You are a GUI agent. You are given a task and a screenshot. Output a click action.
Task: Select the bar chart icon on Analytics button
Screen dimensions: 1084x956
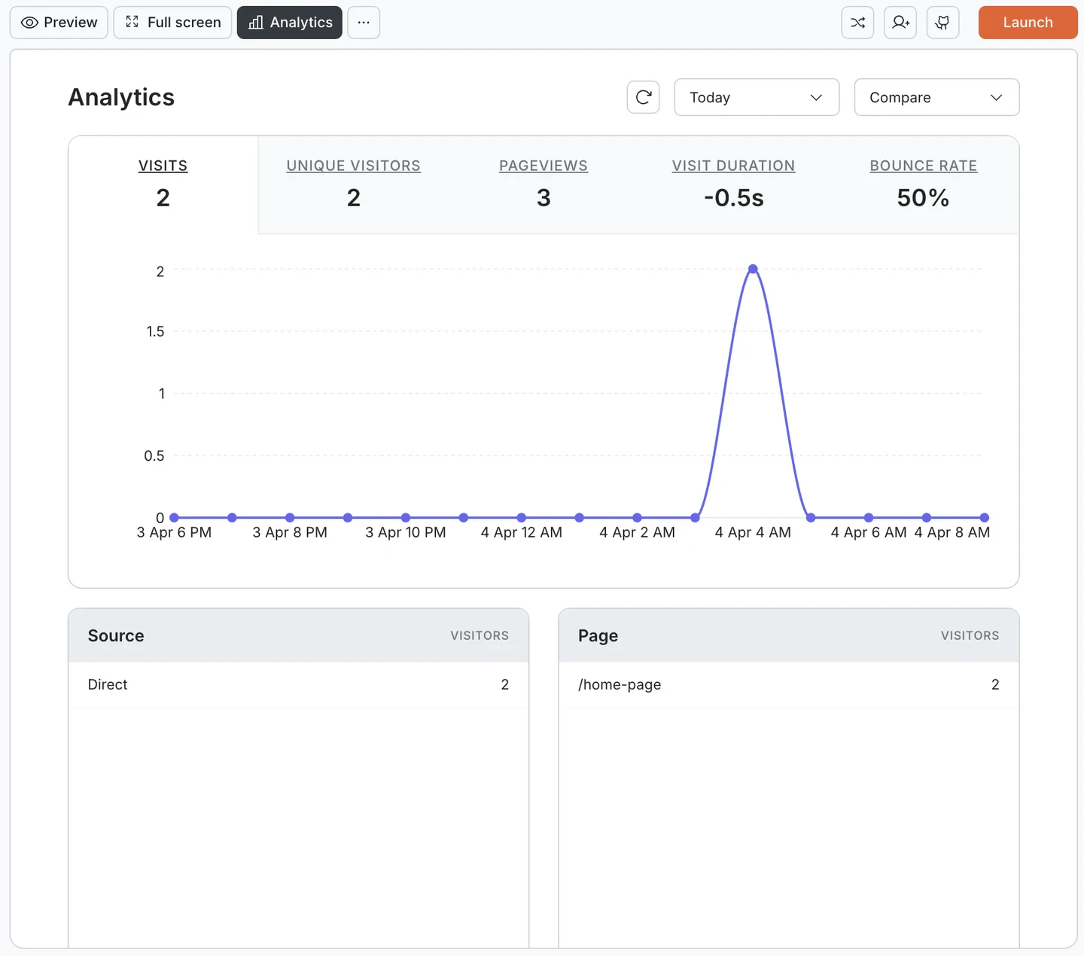[256, 23]
